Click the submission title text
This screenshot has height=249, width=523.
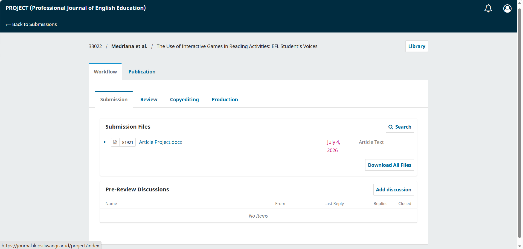pyautogui.click(x=237, y=46)
